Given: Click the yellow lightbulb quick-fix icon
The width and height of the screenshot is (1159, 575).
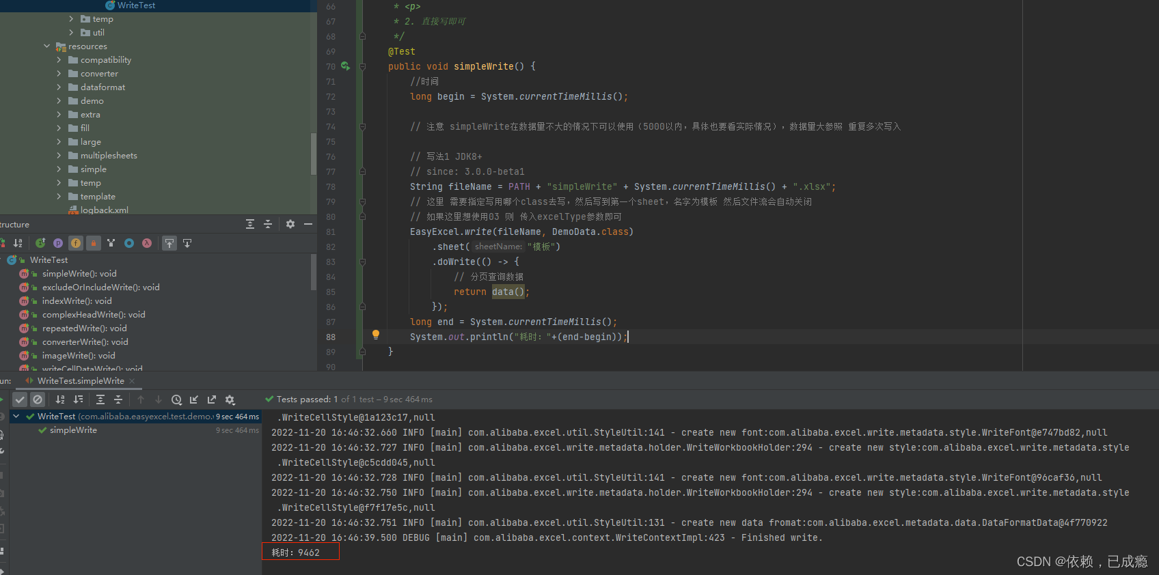Looking at the screenshot, I should click(375, 335).
